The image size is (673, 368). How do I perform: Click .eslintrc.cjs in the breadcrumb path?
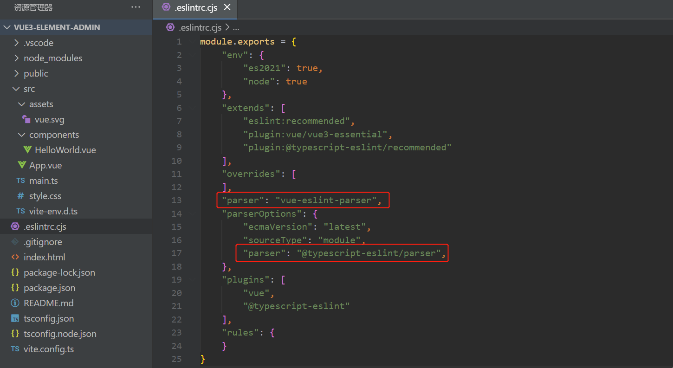pos(200,27)
